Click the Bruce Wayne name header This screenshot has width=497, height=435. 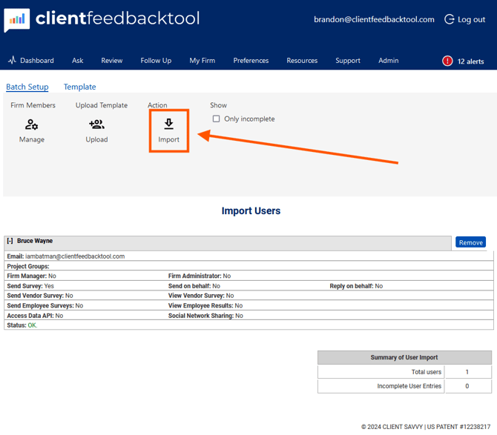[35, 241]
